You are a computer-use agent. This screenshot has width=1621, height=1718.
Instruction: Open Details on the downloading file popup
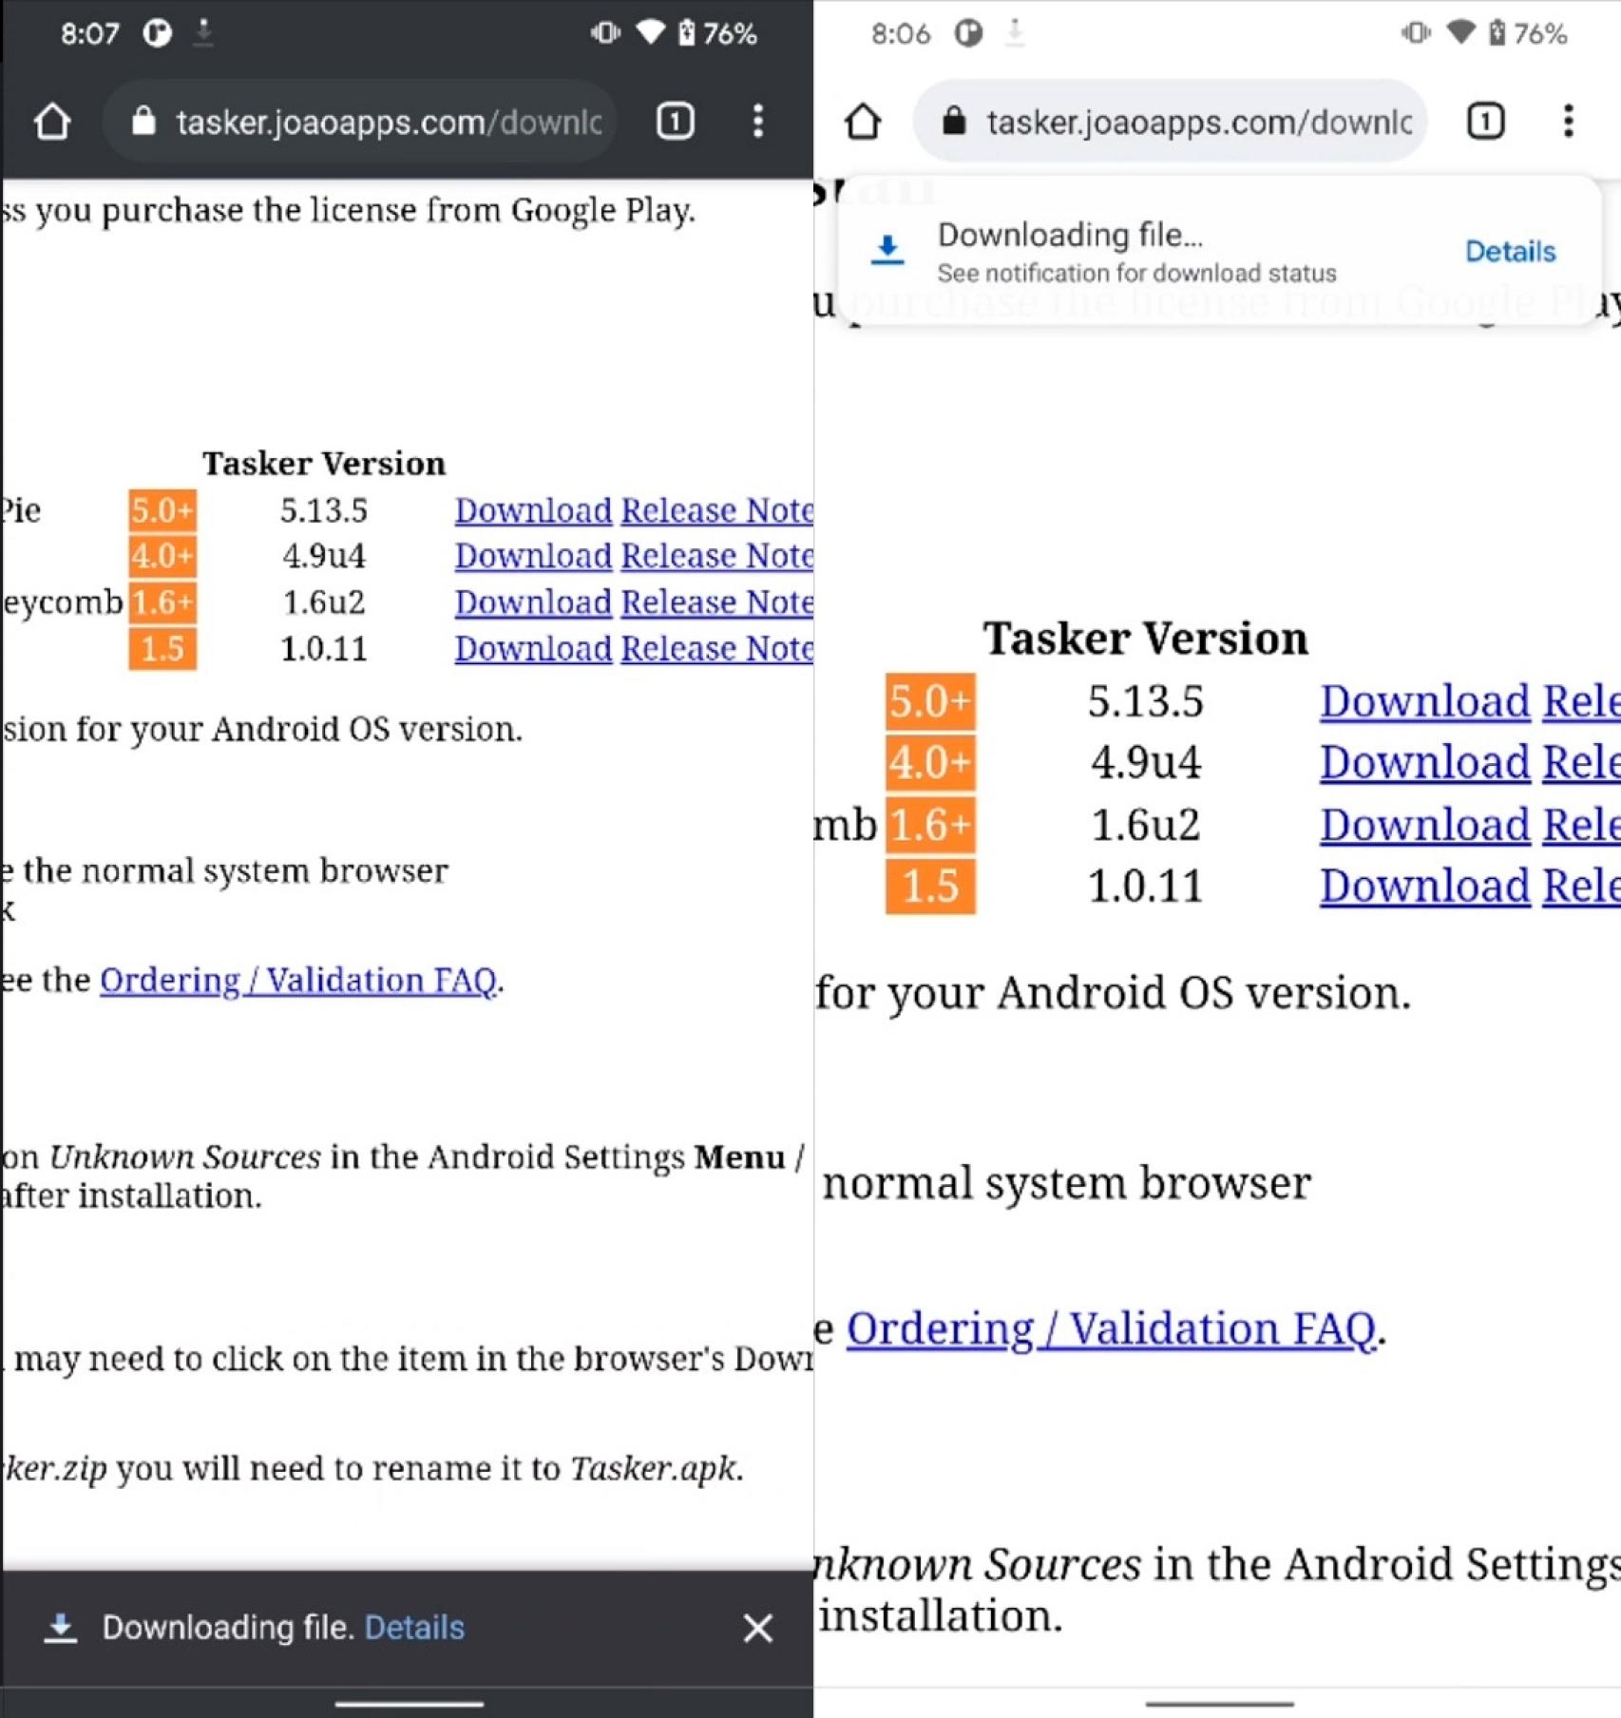[1510, 251]
